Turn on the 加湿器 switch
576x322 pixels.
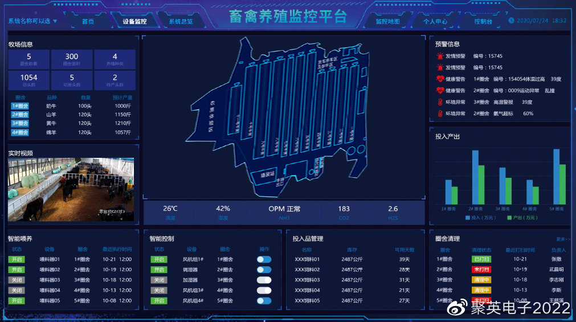click(264, 280)
